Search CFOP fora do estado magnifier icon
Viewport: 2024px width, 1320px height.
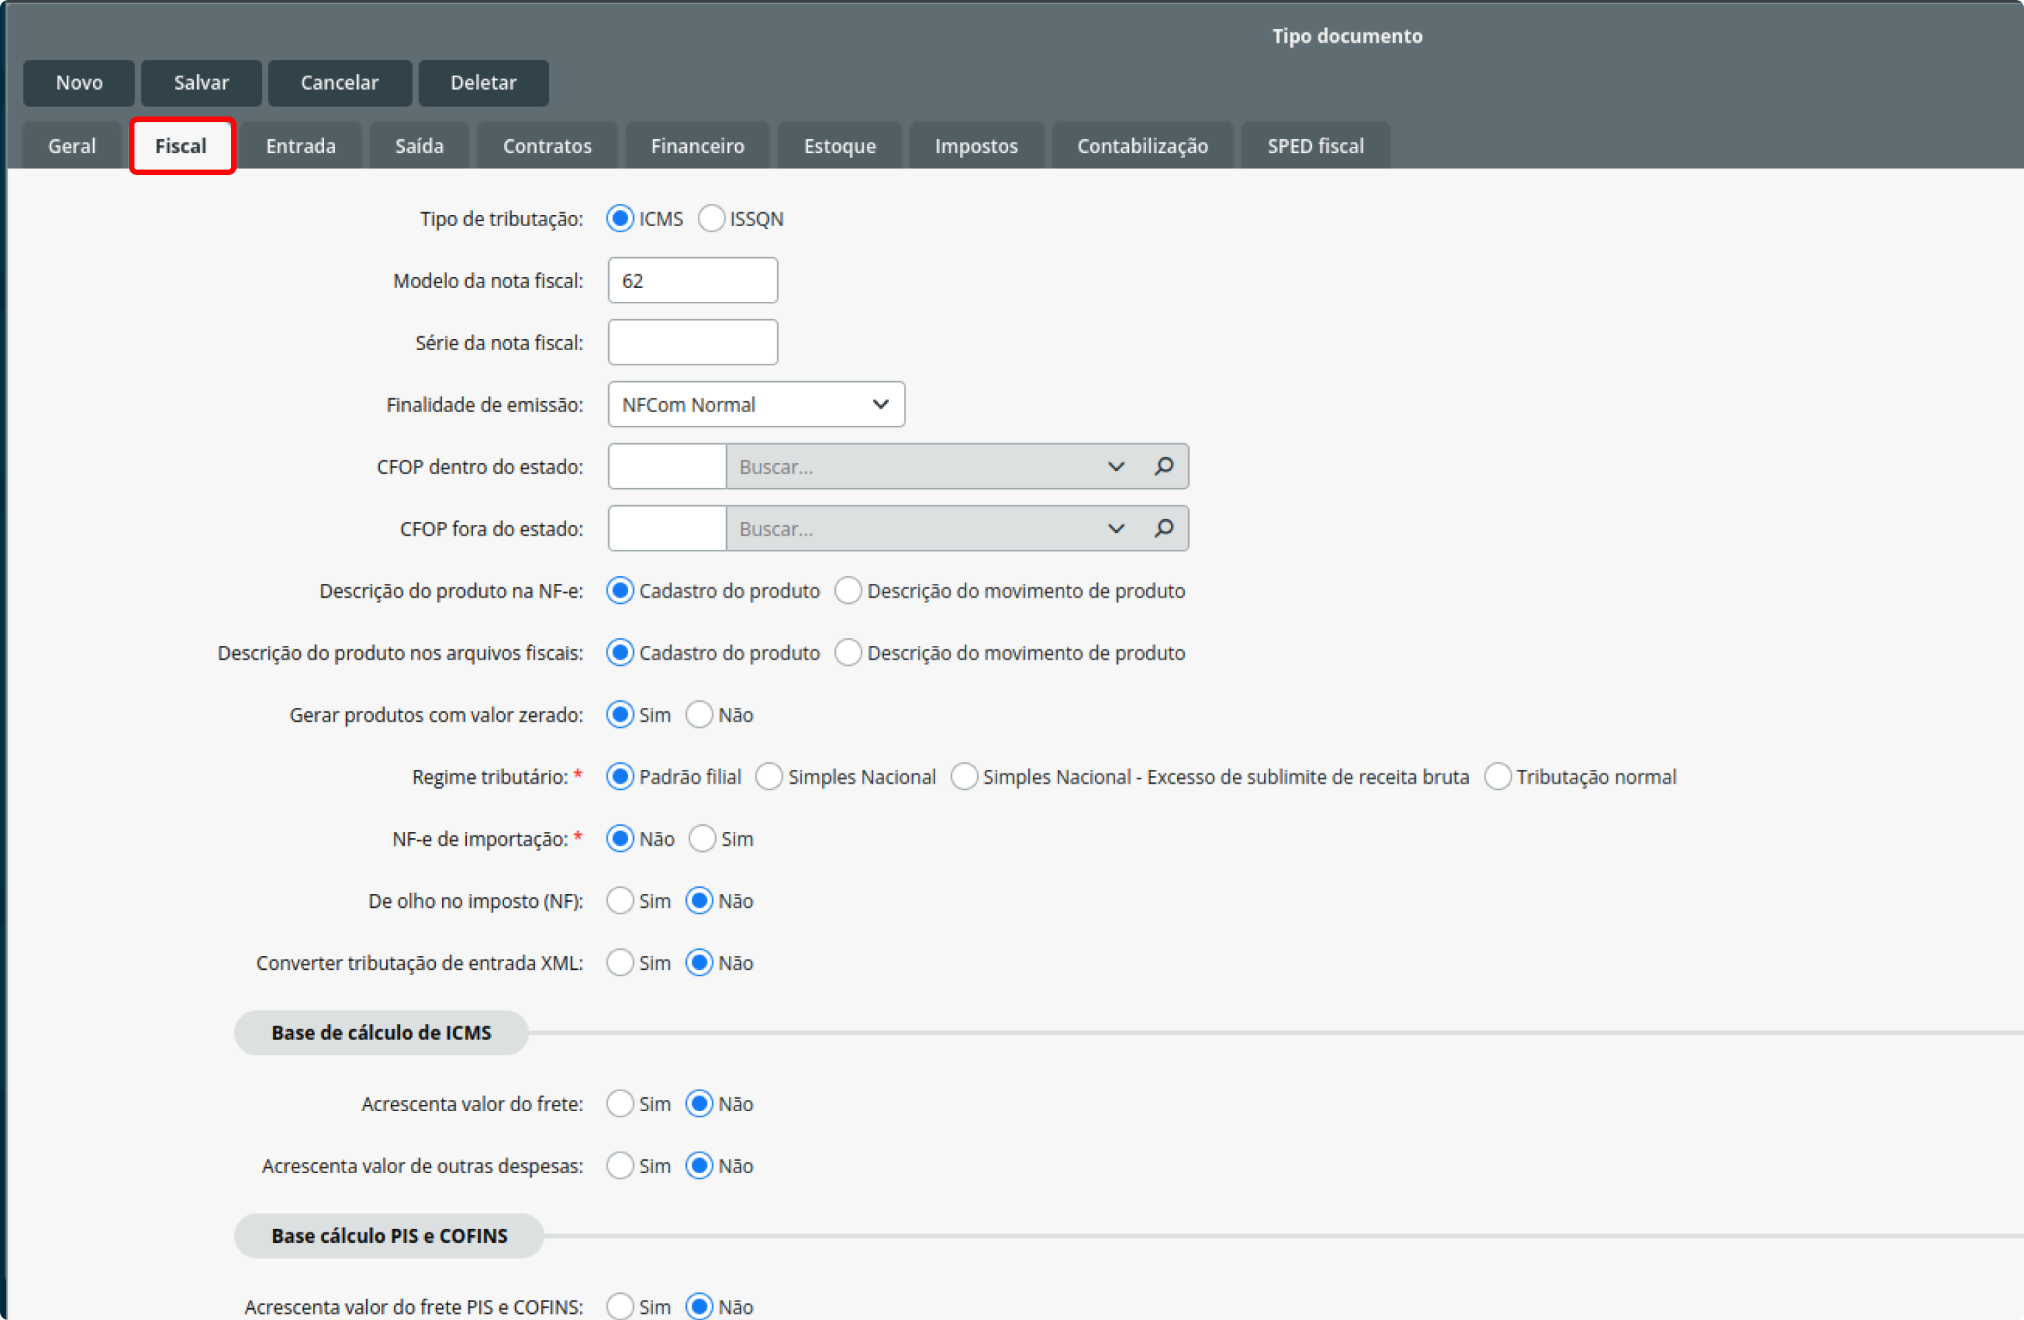click(1163, 528)
